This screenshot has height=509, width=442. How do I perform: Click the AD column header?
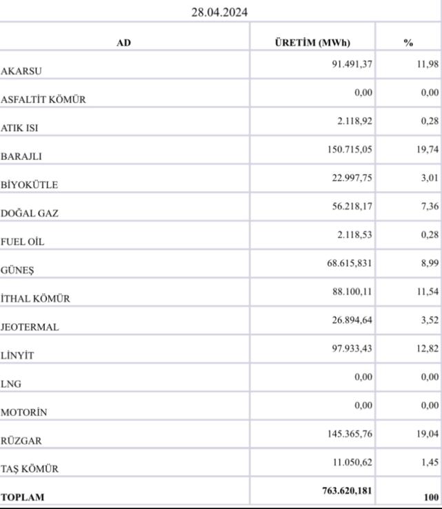pos(123,43)
